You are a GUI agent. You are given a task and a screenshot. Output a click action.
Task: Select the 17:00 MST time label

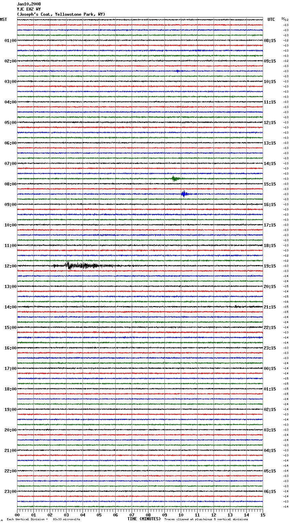(11, 369)
